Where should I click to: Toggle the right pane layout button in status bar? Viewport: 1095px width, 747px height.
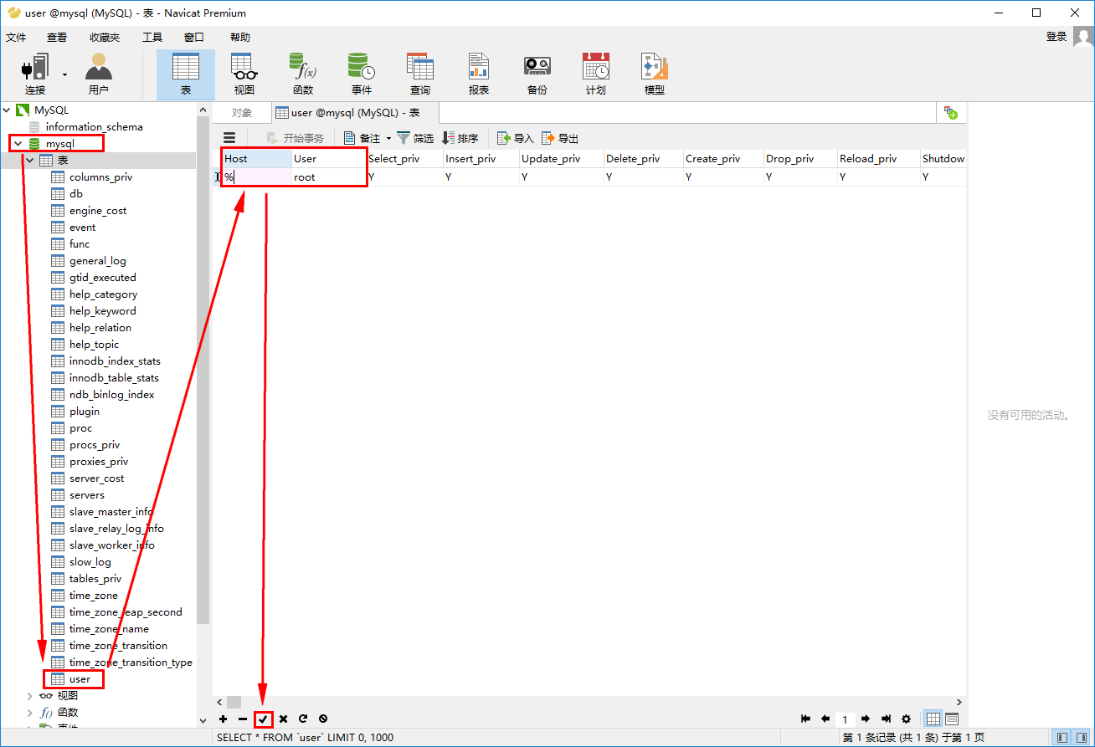point(1082,738)
